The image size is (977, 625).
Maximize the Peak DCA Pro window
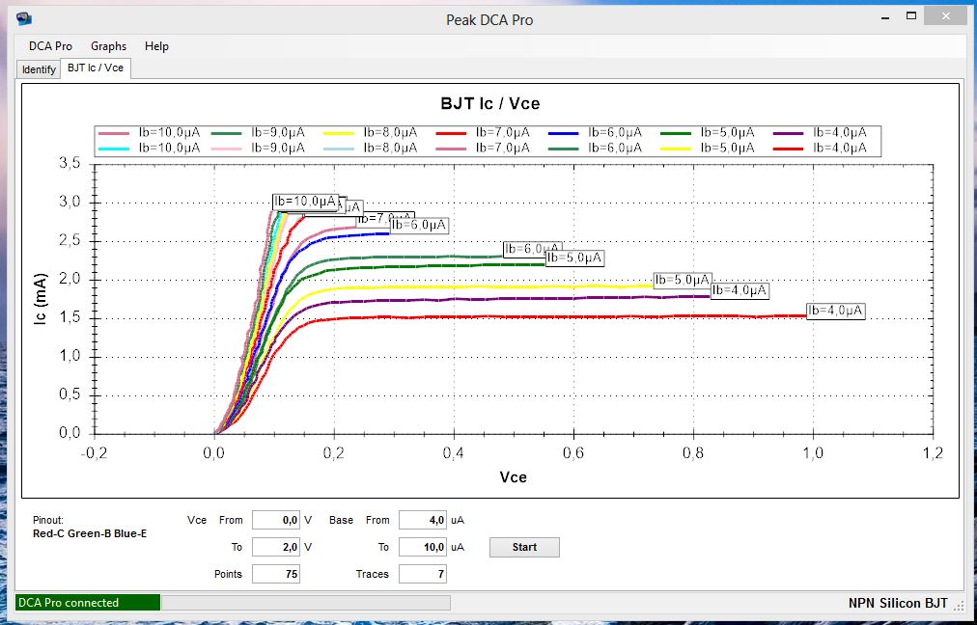pyautogui.click(x=911, y=16)
